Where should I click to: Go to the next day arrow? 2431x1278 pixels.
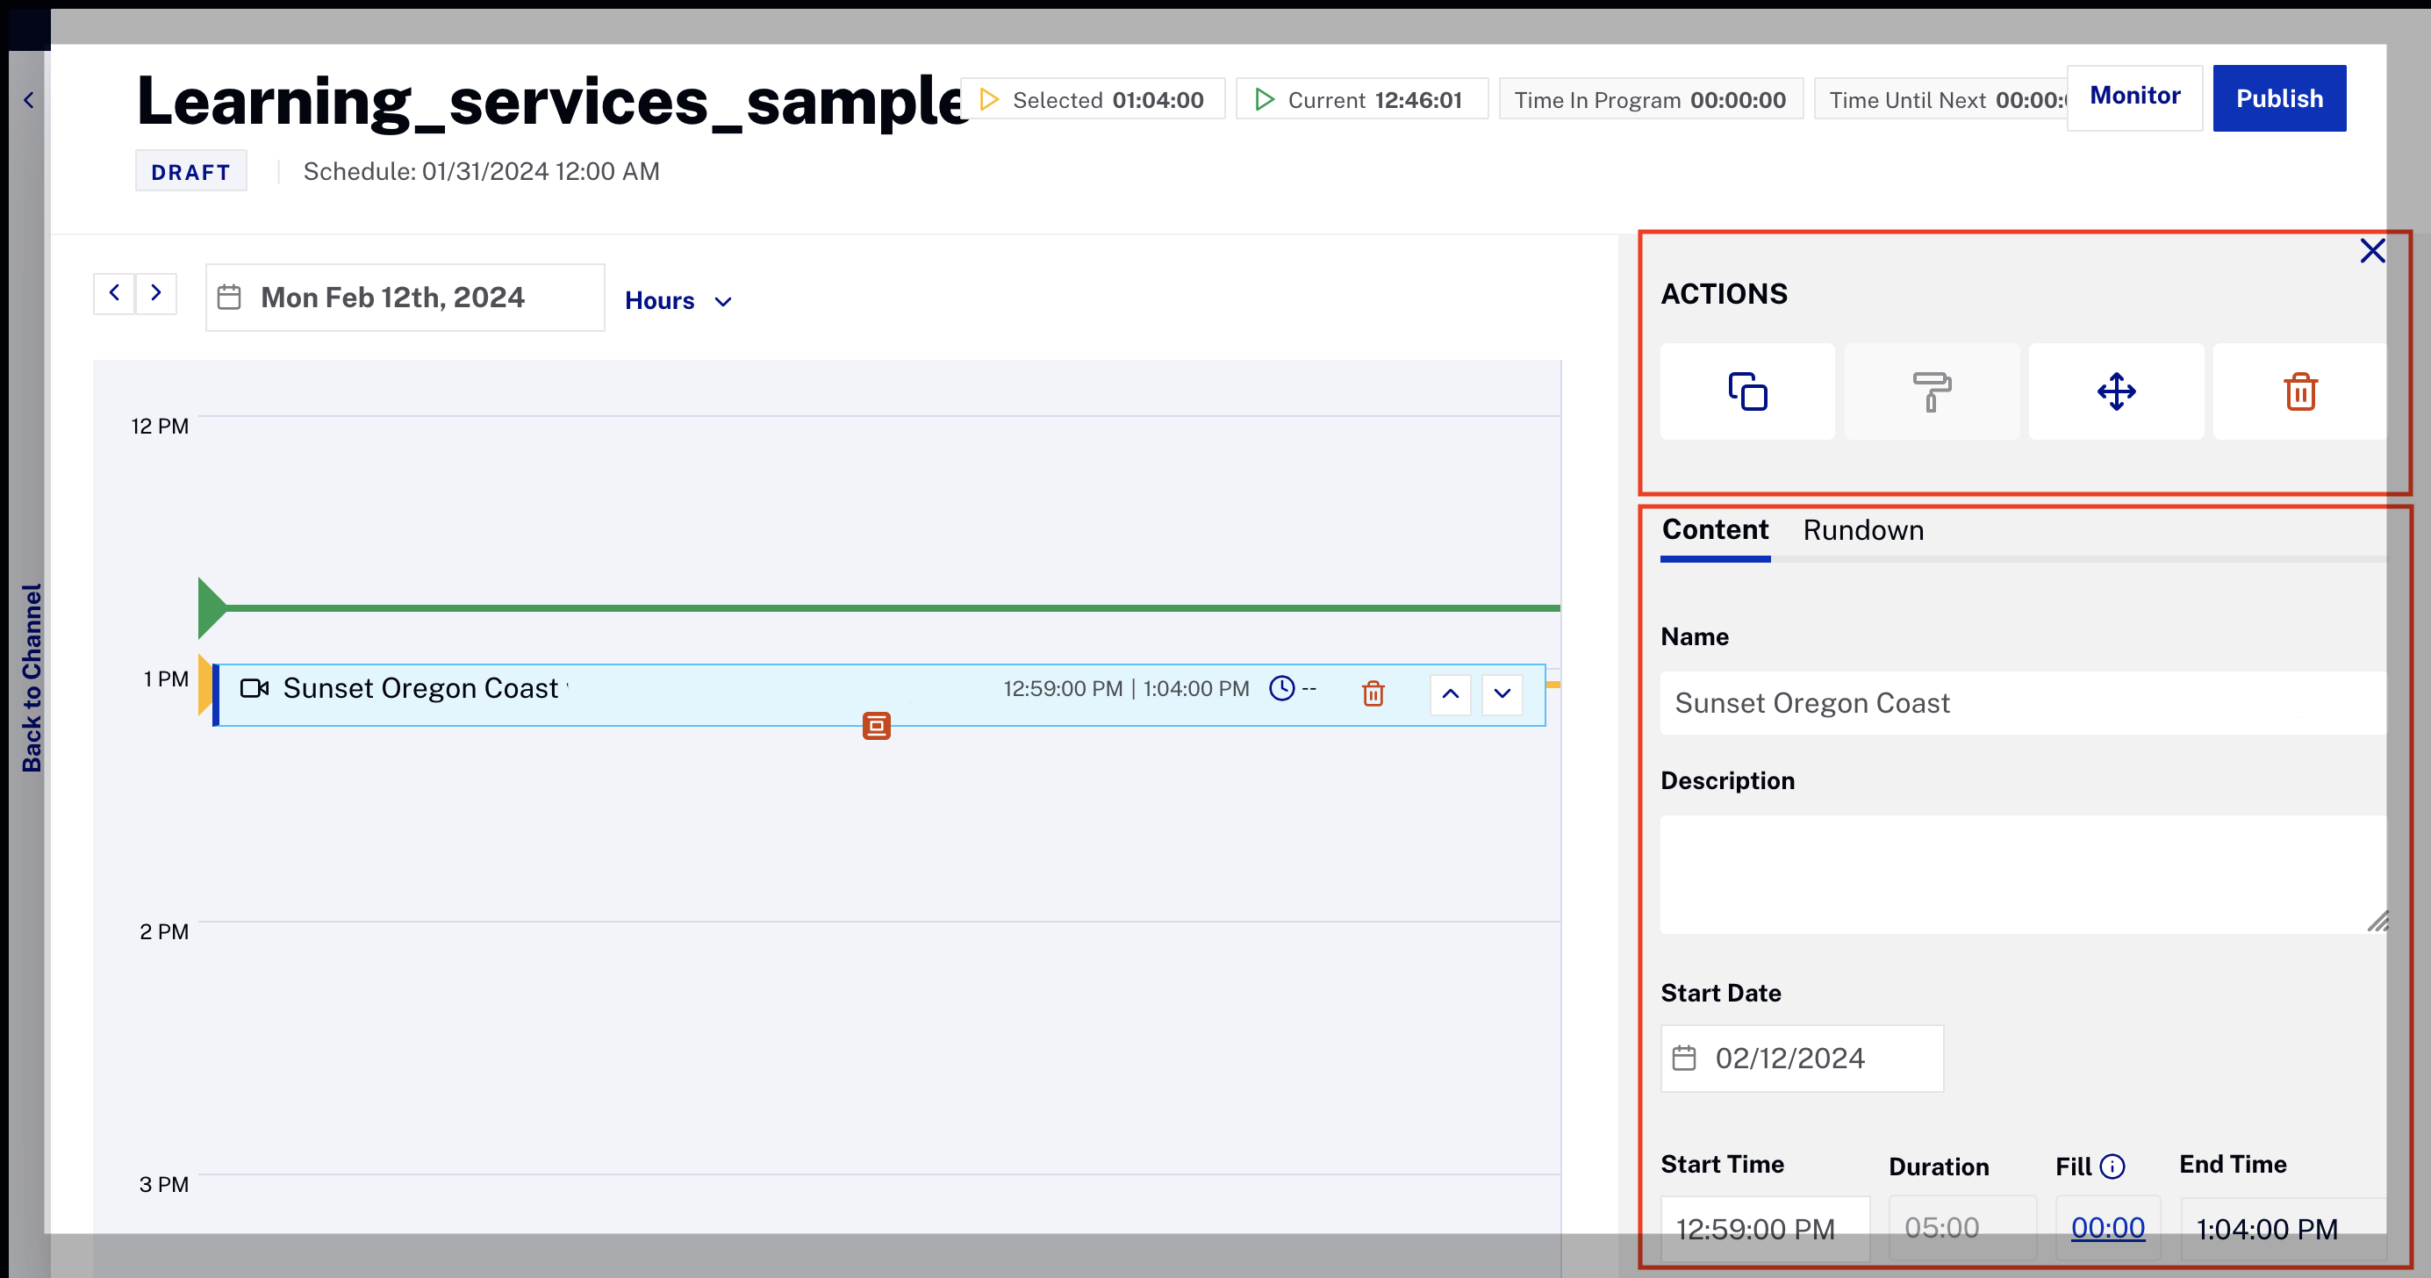157,292
